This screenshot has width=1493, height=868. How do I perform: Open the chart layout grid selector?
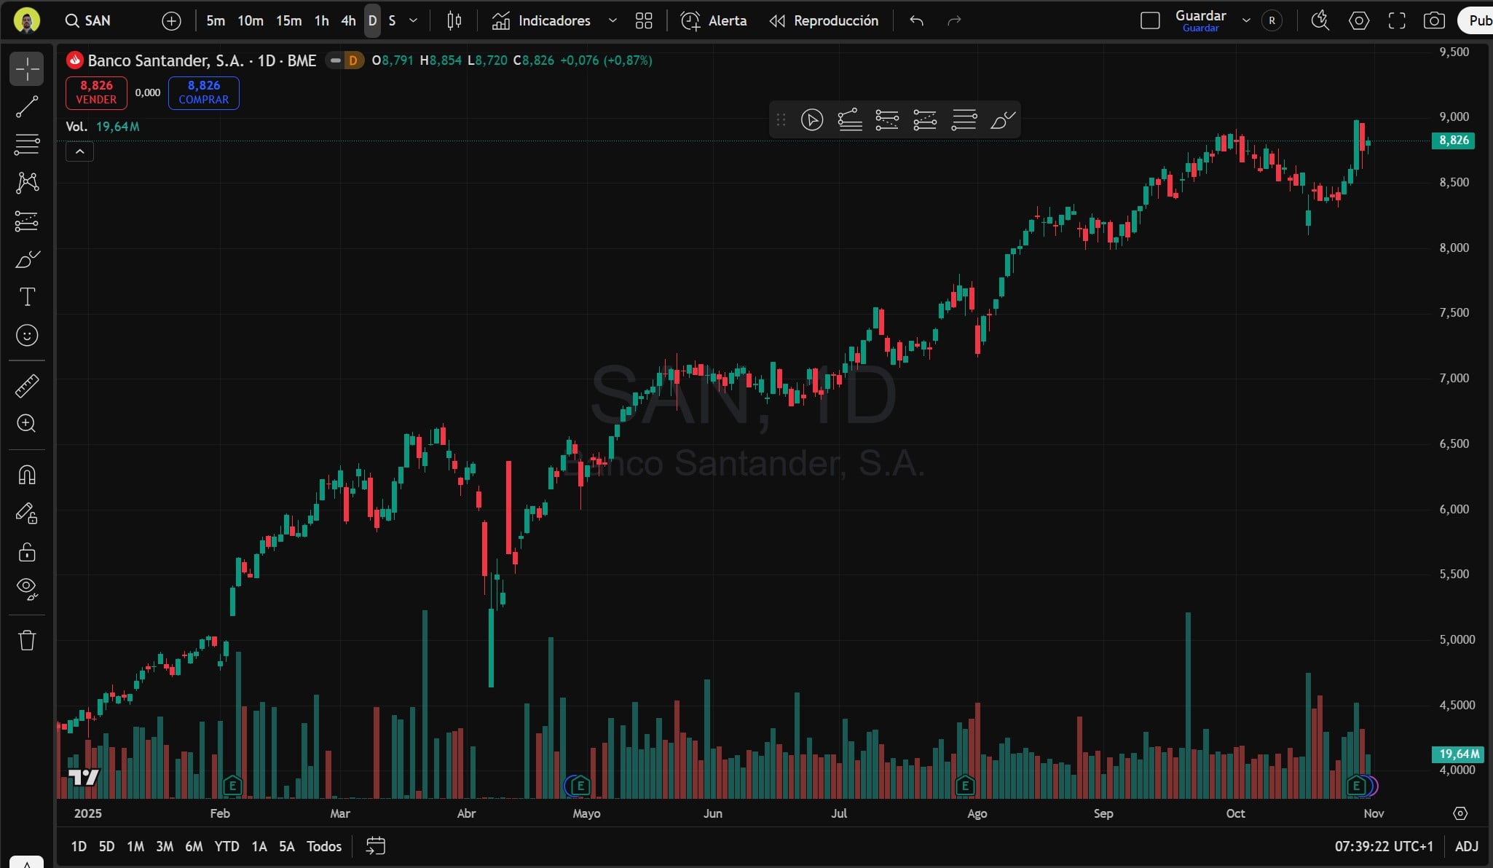click(644, 20)
